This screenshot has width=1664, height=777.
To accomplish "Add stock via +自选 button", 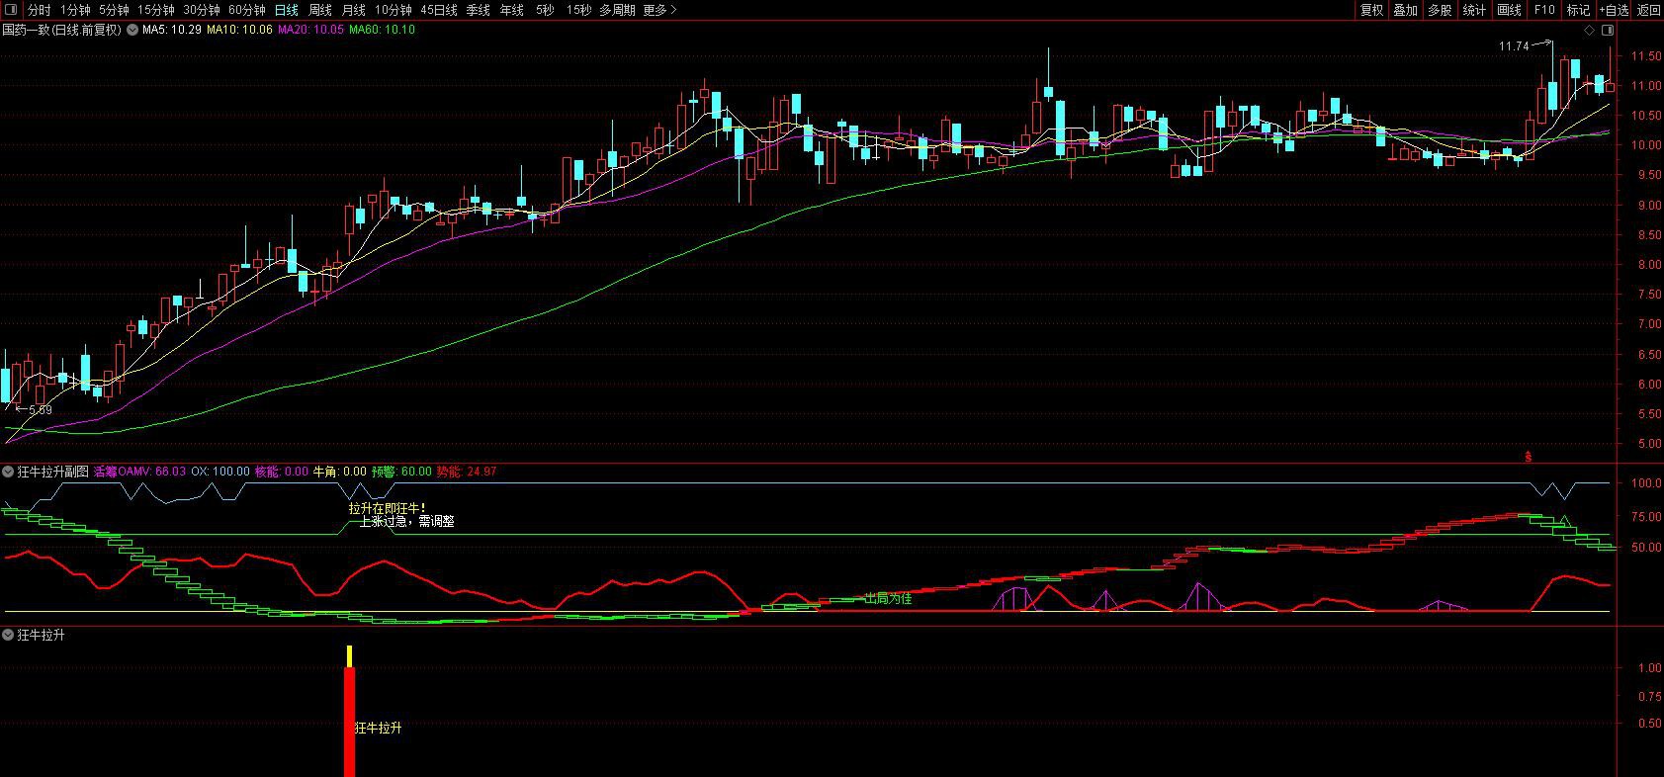I will coord(1614,10).
